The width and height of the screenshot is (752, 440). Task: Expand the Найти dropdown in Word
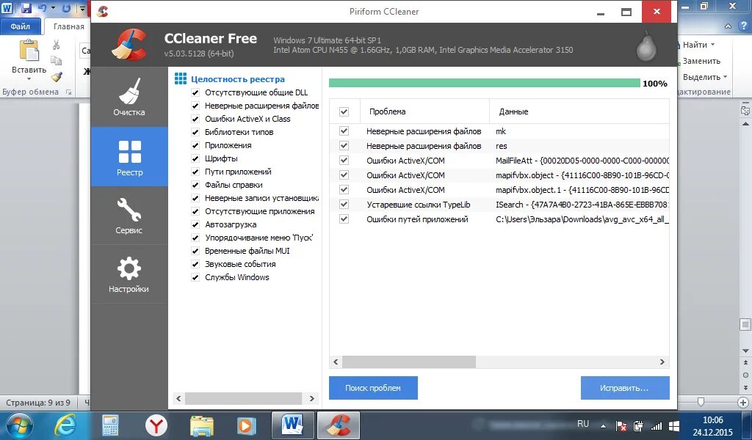(712, 45)
